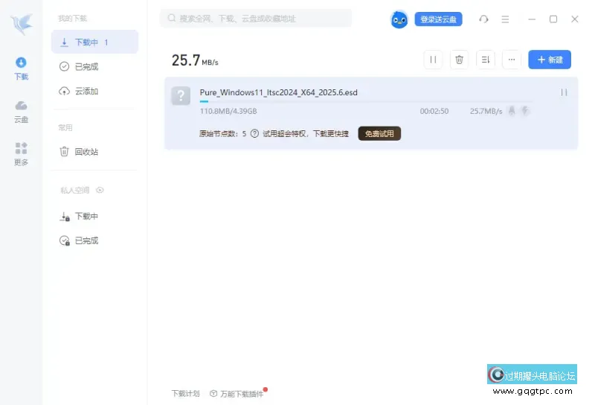Click the Xunlei hummingbird logo

click(x=22, y=24)
